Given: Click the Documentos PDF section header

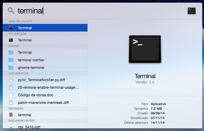Looking at the screenshot, I should pyautogui.click(x=22, y=120).
